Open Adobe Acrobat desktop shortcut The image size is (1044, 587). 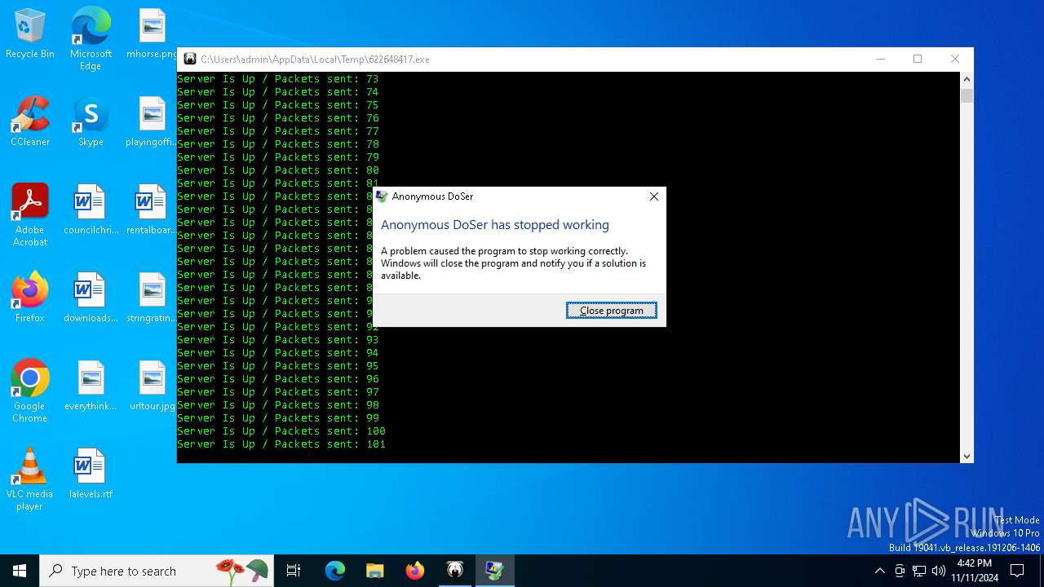coord(30,216)
